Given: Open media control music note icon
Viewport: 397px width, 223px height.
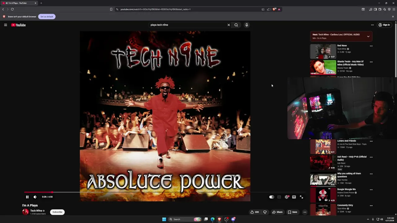Looking at the screenshot, I should coord(370,9).
